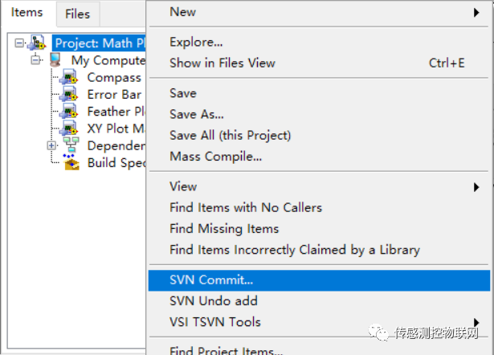Choose Show in Files View

click(x=222, y=63)
